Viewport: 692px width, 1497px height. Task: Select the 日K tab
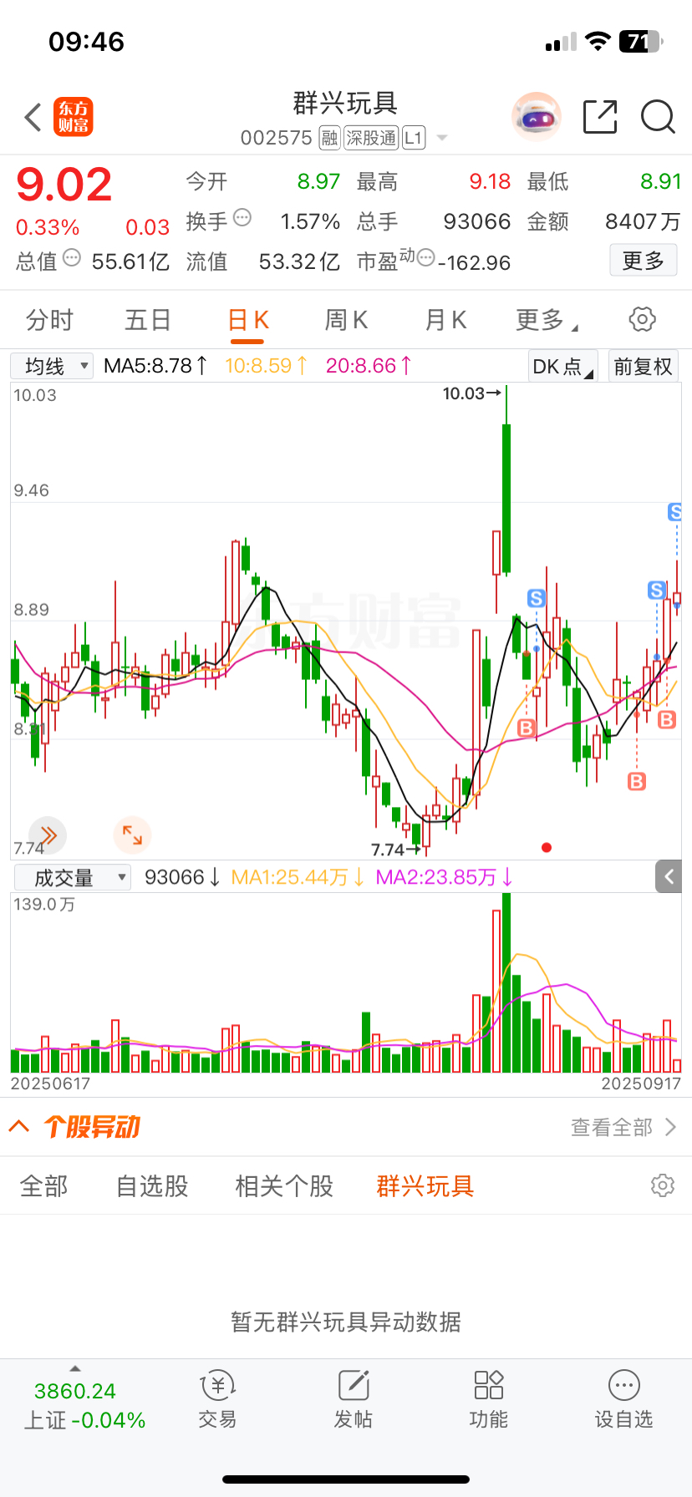point(248,320)
